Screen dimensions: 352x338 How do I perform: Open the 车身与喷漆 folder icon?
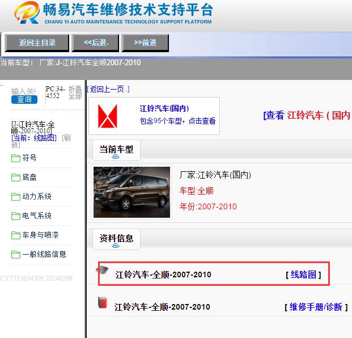16,235
